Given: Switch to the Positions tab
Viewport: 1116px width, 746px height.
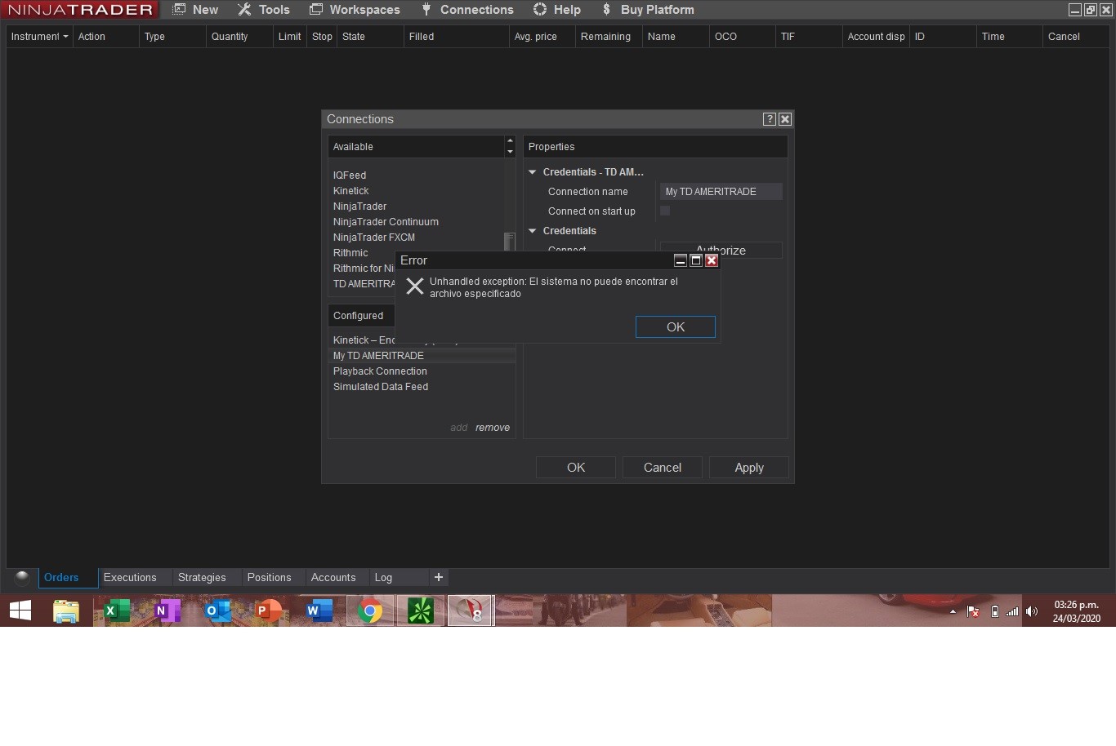Looking at the screenshot, I should click(x=270, y=578).
